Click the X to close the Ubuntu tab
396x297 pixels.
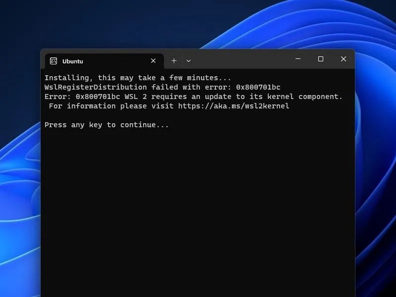[153, 61]
